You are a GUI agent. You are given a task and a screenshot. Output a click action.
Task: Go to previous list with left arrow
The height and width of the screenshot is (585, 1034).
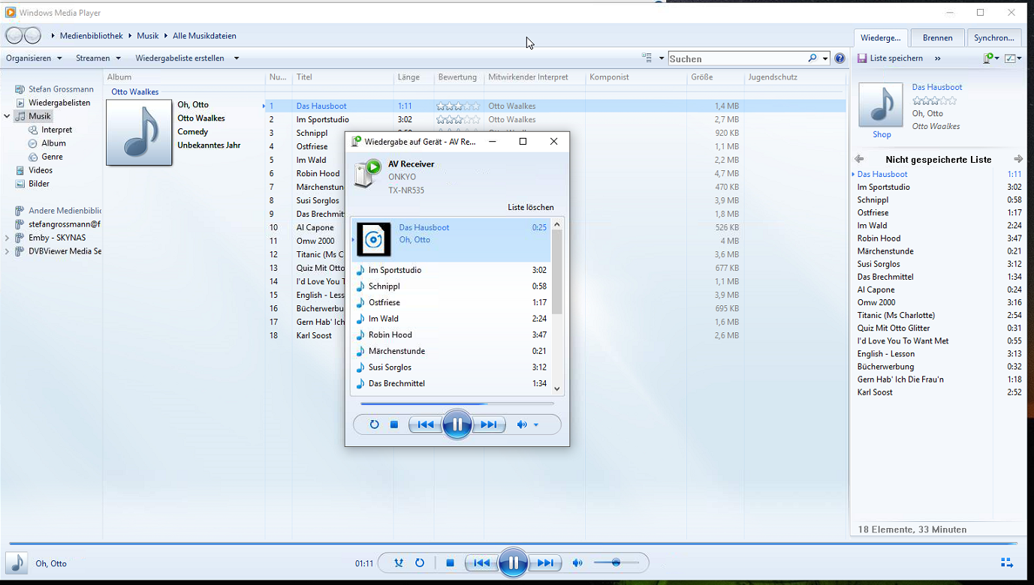859,159
